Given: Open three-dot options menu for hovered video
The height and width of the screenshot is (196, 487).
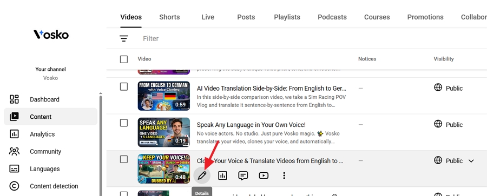Looking at the screenshot, I should (284, 175).
